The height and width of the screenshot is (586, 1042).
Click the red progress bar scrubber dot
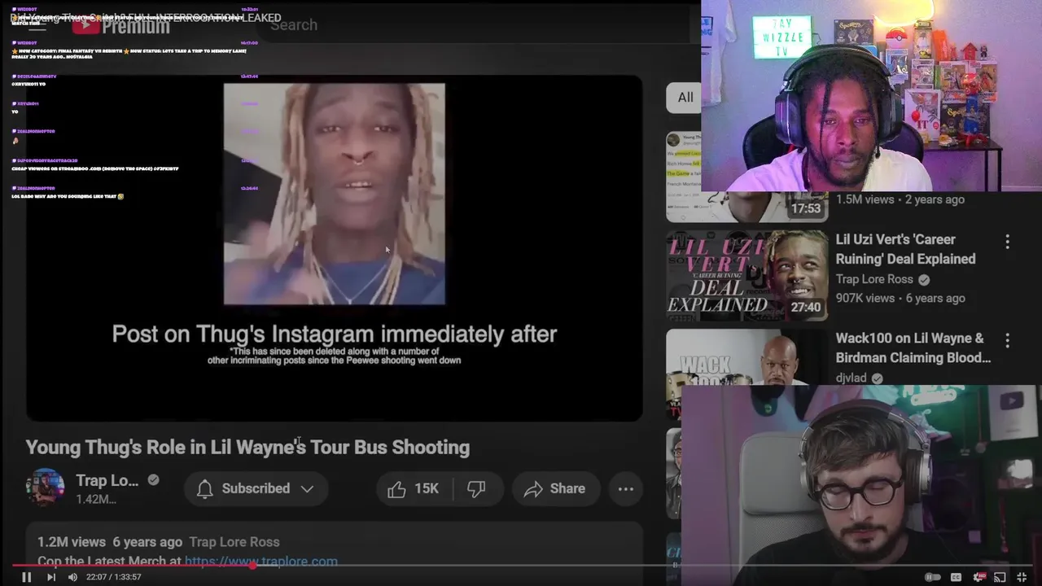pyautogui.click(x=253, y=565)
